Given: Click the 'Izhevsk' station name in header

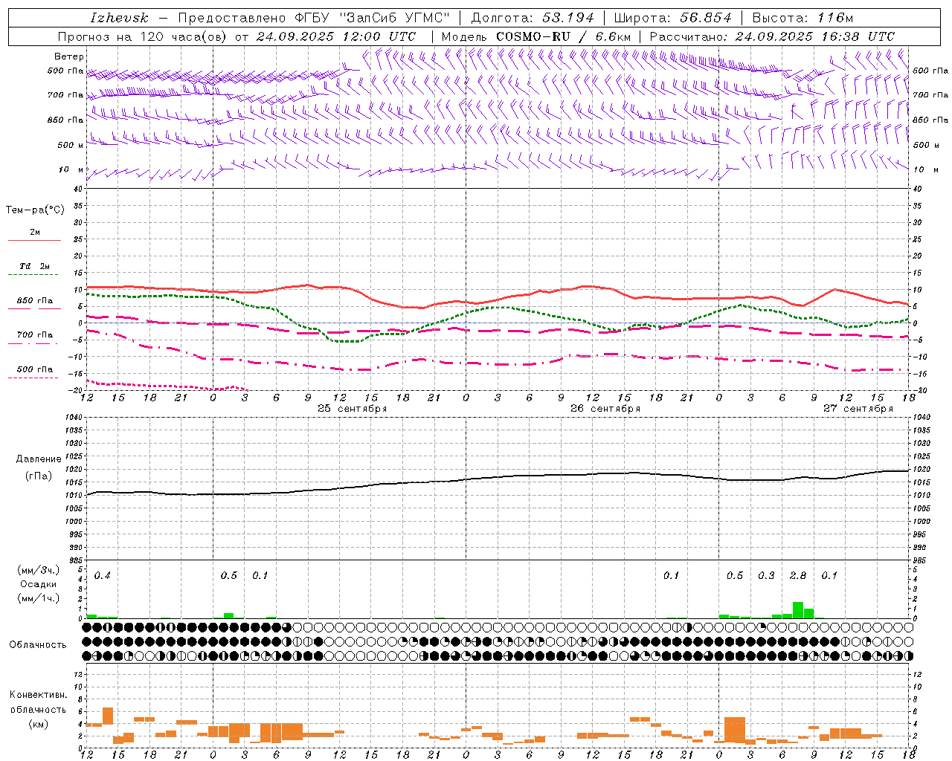Looking at the screenshot, I should pos(119,18).
